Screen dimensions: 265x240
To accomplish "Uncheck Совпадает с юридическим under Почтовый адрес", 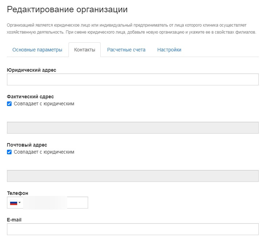I will [9, 152].
